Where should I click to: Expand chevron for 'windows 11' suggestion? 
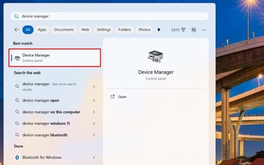coord(94,123)
